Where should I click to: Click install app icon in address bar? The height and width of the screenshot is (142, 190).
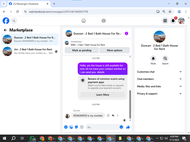[x=158, y=12]
